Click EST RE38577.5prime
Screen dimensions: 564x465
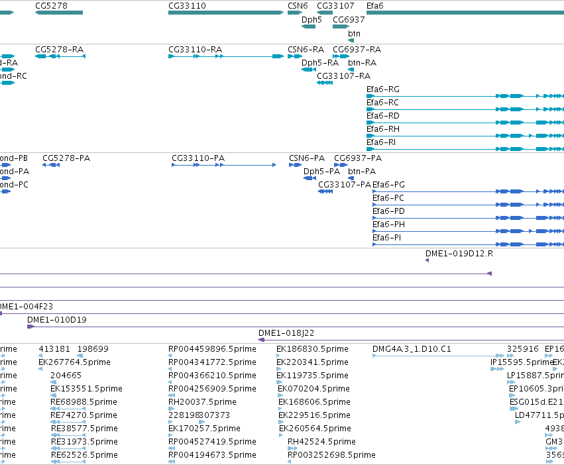point(68,435)
